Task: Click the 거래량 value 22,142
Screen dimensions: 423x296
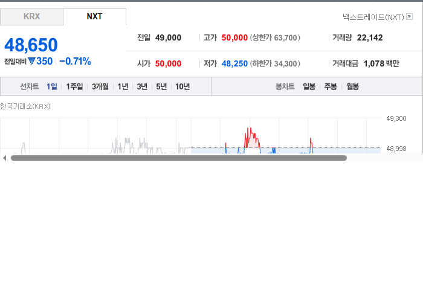Action: (370, 37)
